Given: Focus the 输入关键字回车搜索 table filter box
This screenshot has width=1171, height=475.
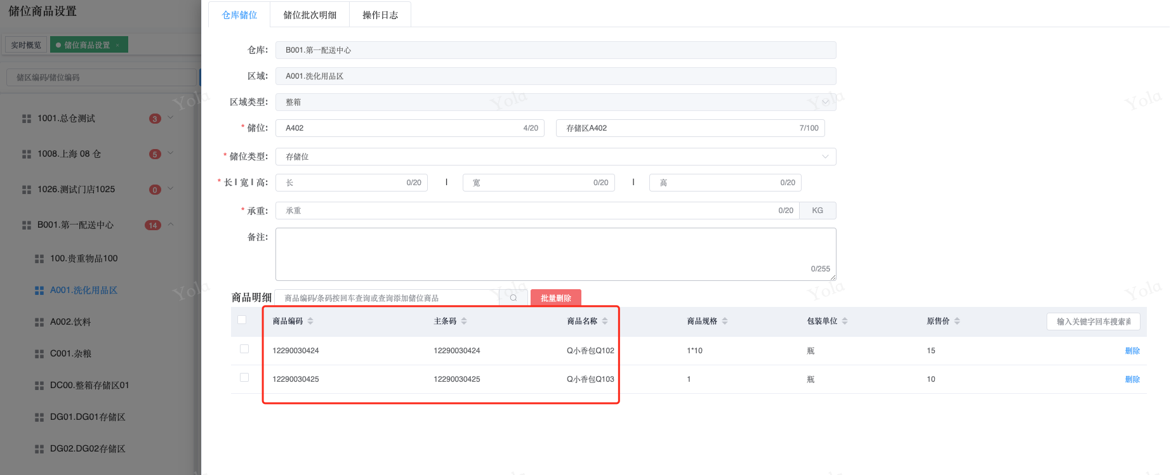Looking at the screenshot, I should pos(1093,322).
